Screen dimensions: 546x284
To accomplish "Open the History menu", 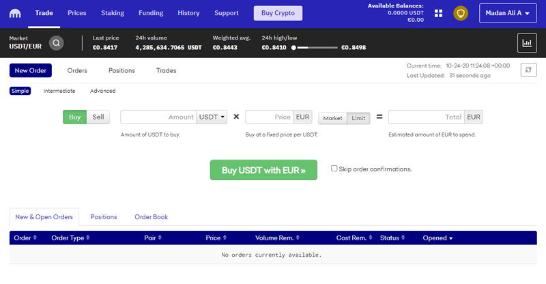I will pyautogui.click(x=189, y=13).
